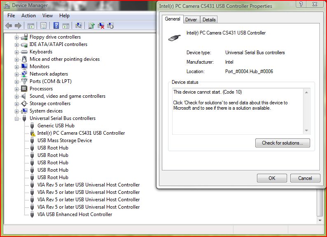The width and height of the screenshot is (327, 237).
Task: Click the warning icon beside Intel PC Camera CS431
Action: coord(33,133)
